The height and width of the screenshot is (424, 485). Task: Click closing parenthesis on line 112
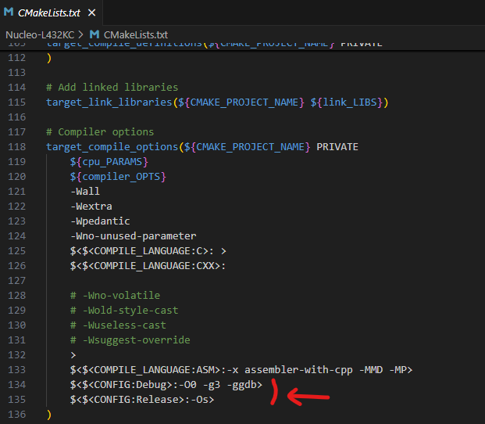(49, 58)
